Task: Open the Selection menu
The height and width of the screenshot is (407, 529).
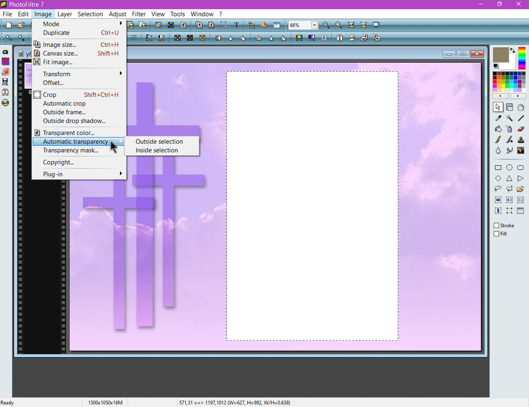Action: 90,14
